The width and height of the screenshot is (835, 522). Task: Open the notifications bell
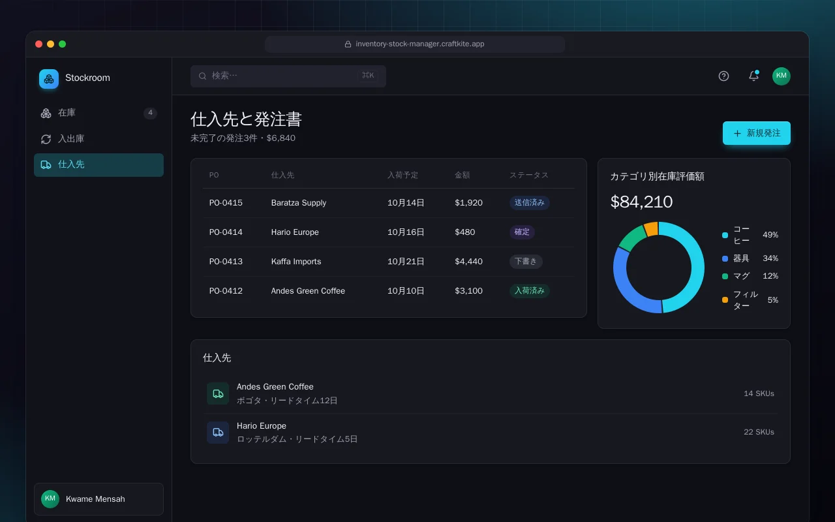753,76
